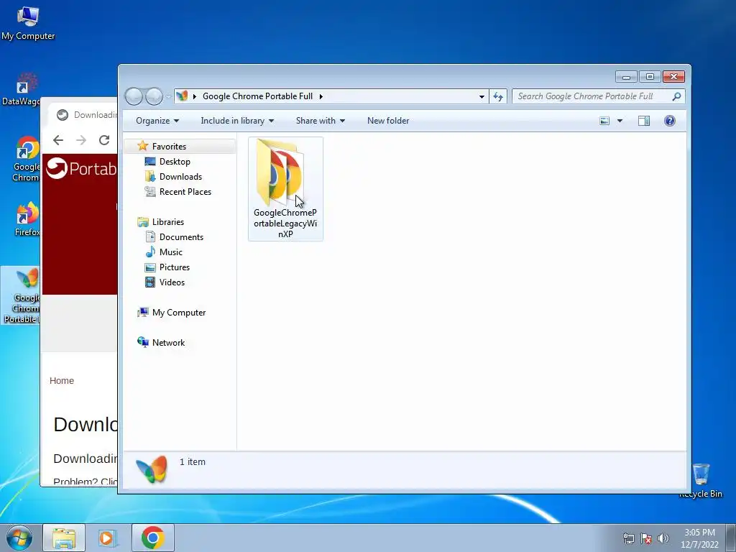Click the Change your view icon
736x552 pixels.
point(604,121)
